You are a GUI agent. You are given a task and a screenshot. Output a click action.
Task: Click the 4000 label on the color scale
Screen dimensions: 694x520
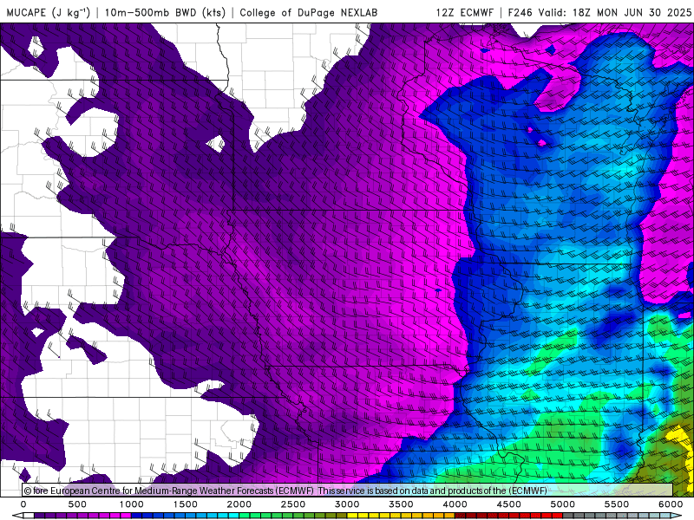point(455,504)
